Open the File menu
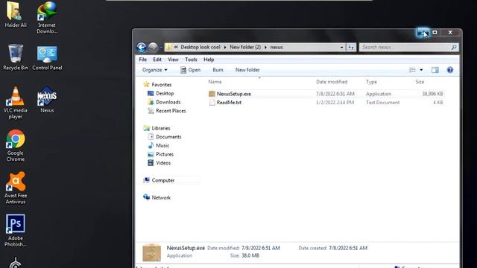 142,60
